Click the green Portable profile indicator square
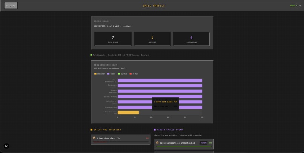This screenshot has height=153, width=304. tap(91, 55)
